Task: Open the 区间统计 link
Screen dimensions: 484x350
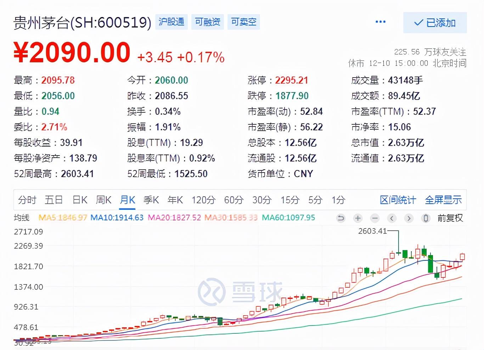Action: [398, 200]
